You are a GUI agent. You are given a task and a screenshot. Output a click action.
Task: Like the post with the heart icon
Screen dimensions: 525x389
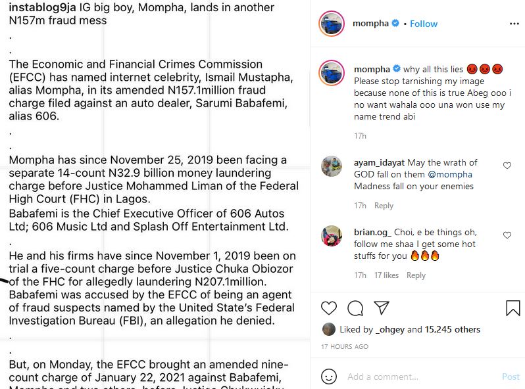click(x=329, y=308)
